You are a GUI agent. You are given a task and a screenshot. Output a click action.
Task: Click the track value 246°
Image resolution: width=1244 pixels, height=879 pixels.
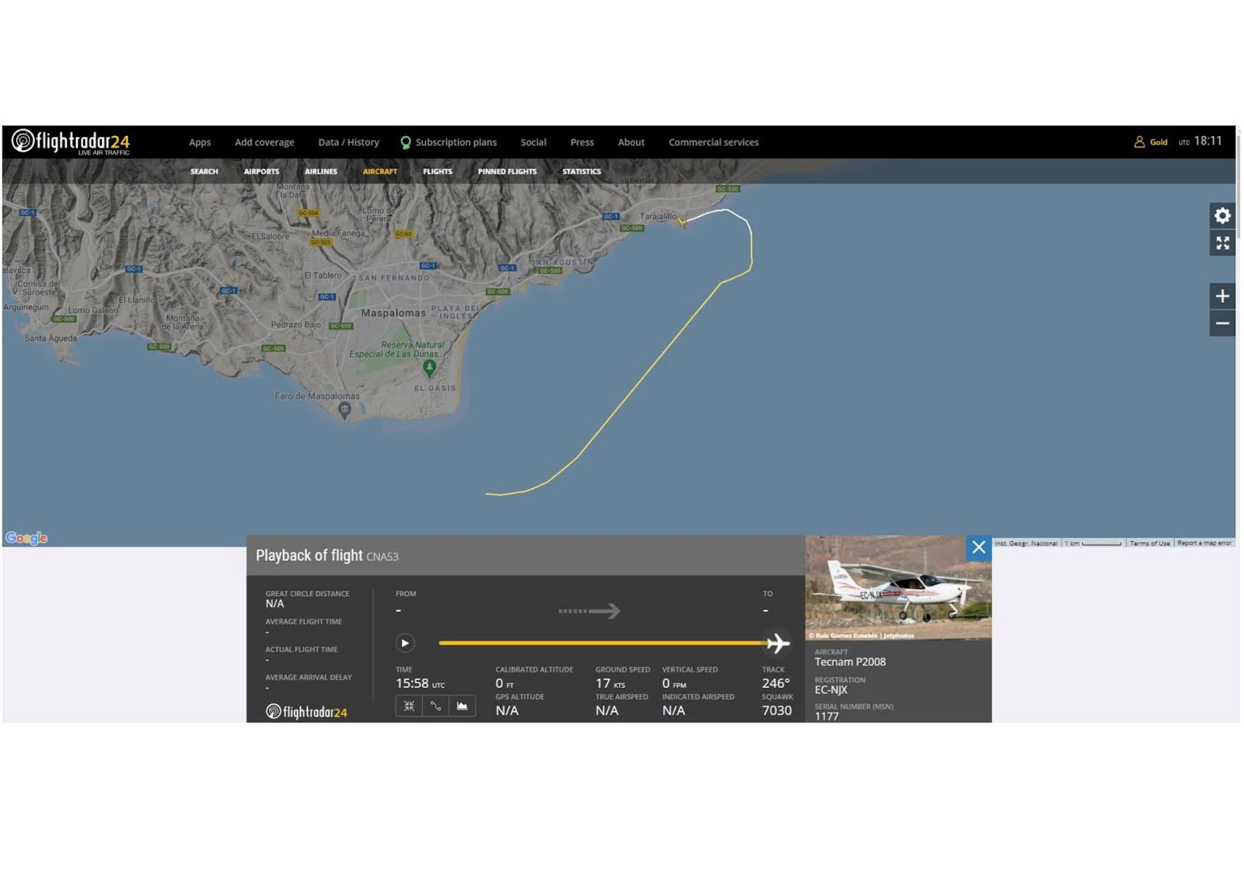coord(776,683)
